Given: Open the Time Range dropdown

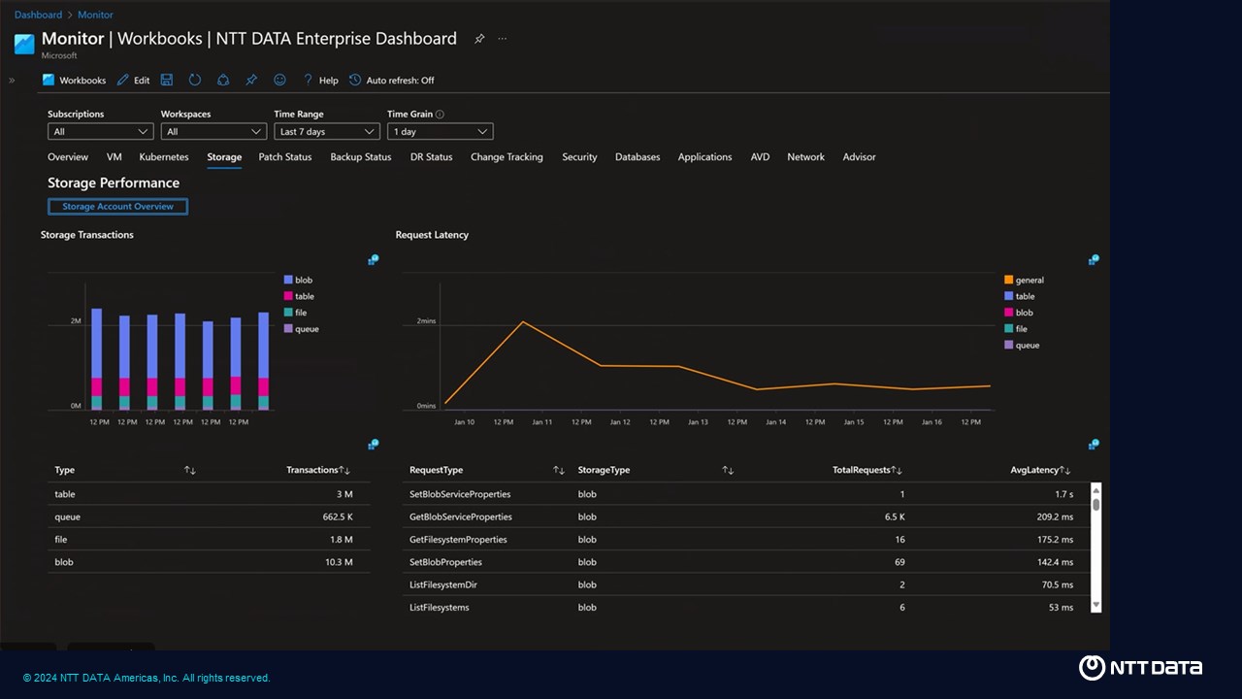Looking at the screenshot, I should [327, 132].
